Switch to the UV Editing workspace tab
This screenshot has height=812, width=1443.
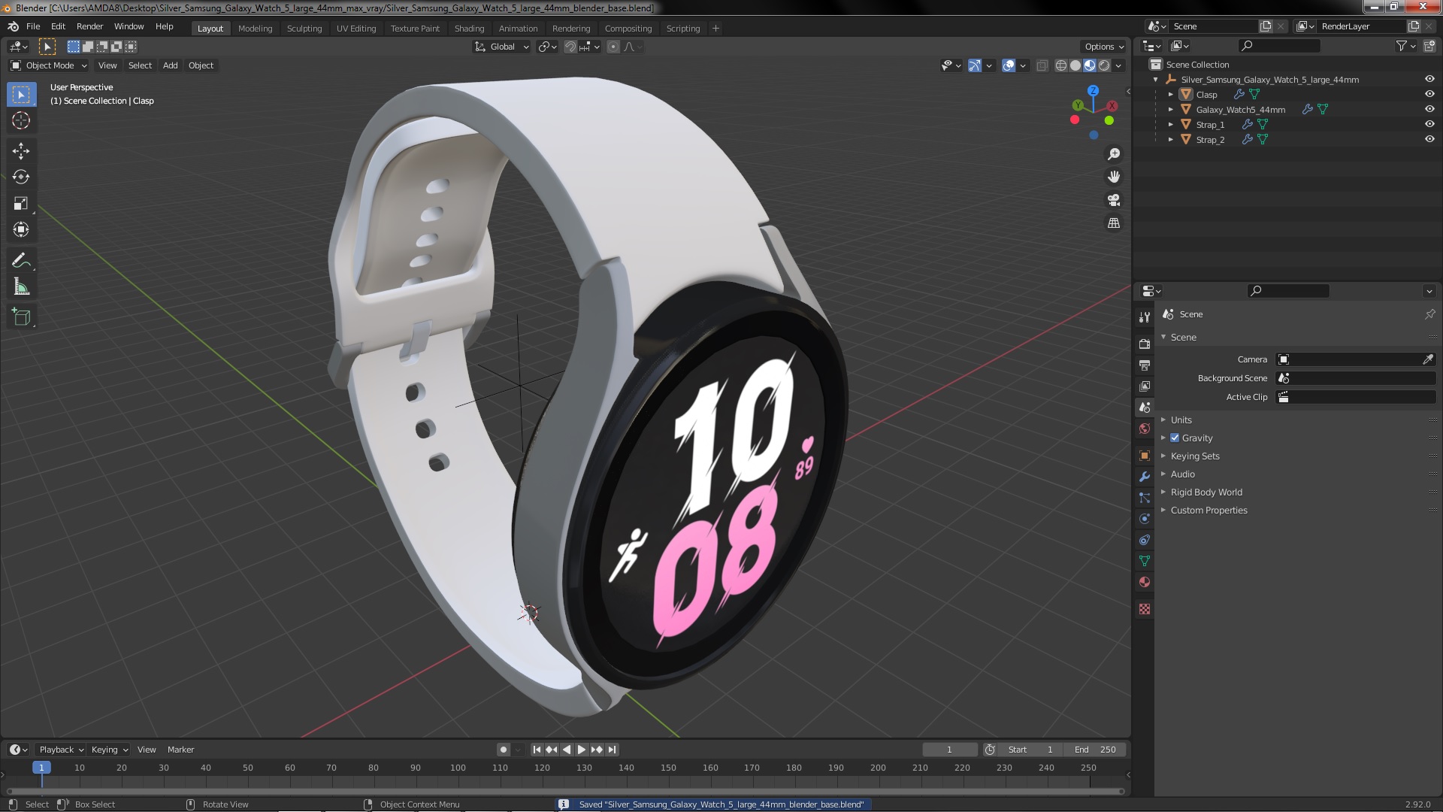pyautogui.click(x=356, y=29)
